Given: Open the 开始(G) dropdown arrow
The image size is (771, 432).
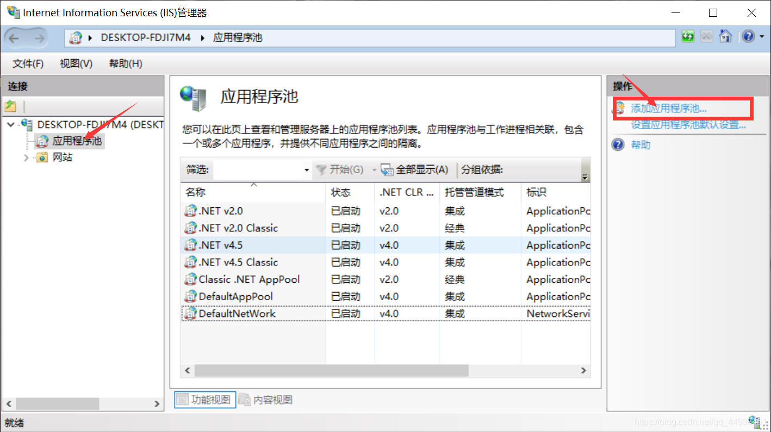Looking at the screenshot, I should [x=374, y=170].
